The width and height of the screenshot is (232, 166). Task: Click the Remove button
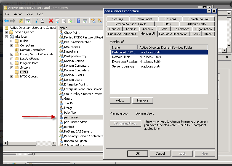(x=143, y=100)
